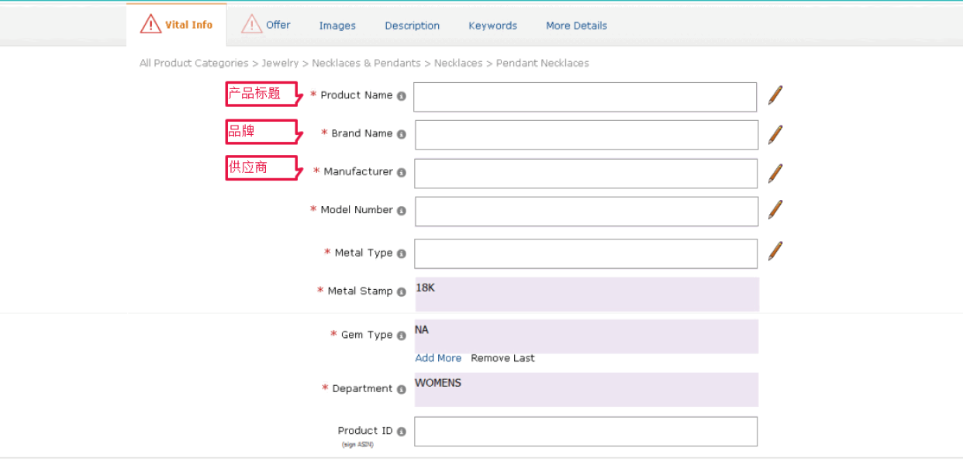Click info icon next to Metal Type label
The image size is (963, 465).
click(402, 253)
